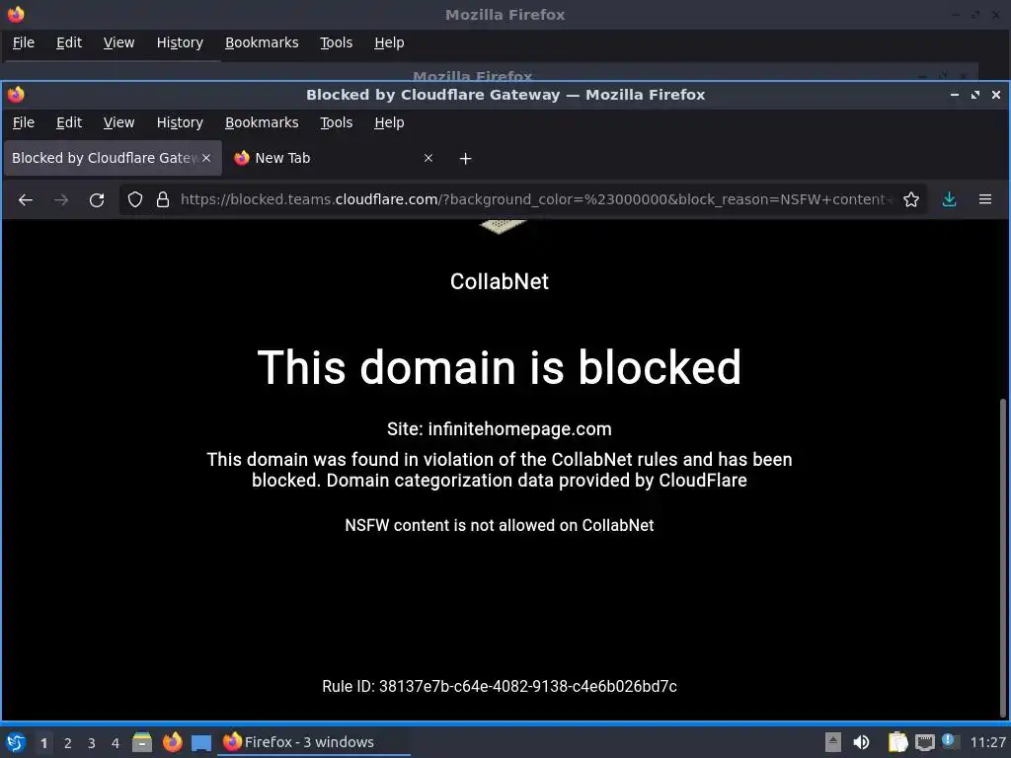
Task: Close the Blocked by Cloudflare Gateway tab
Action: point(206,158)
